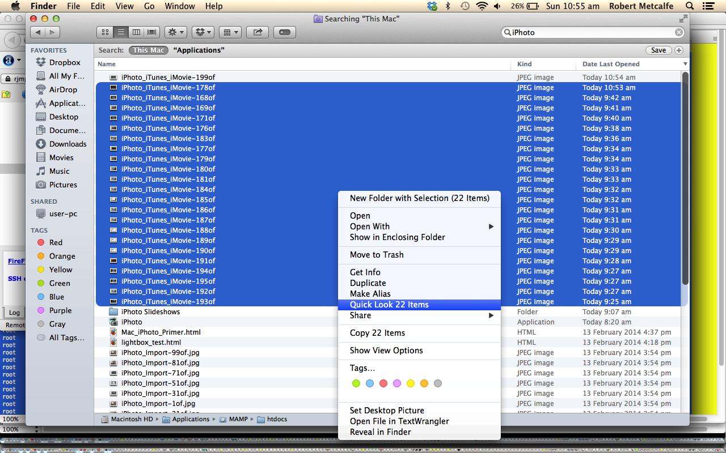Open the Arrange items dropdown
Viewport: 726px width, 453px height.
coord(230,32)
